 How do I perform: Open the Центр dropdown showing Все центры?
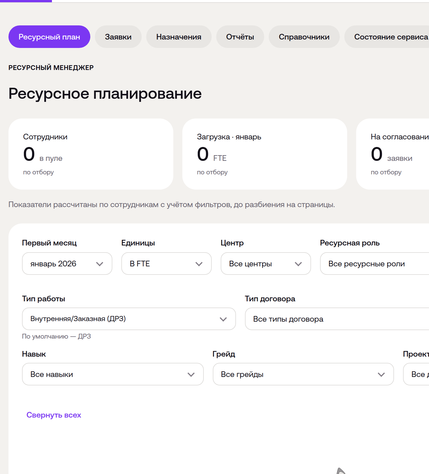(x=266, y=264)
